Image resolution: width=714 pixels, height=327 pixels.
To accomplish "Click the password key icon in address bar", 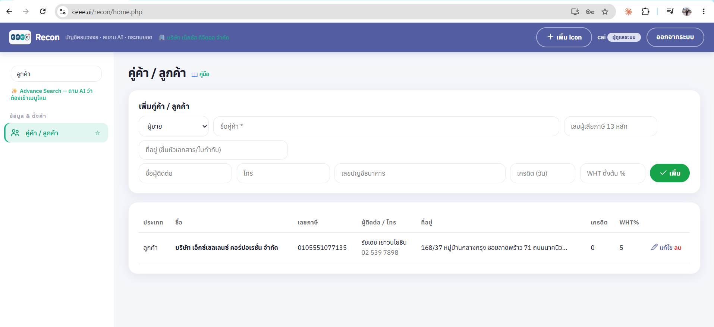I will 590,12.
